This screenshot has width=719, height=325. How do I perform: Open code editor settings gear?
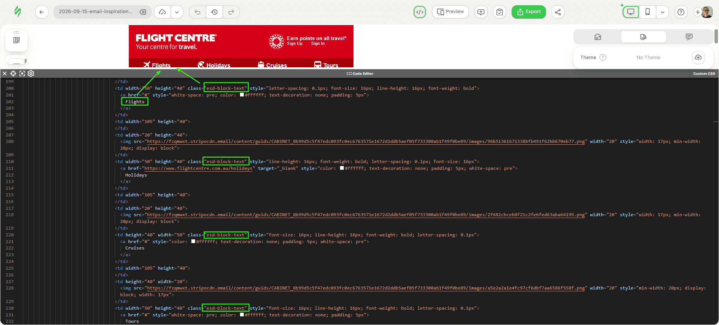coord(31,73)
